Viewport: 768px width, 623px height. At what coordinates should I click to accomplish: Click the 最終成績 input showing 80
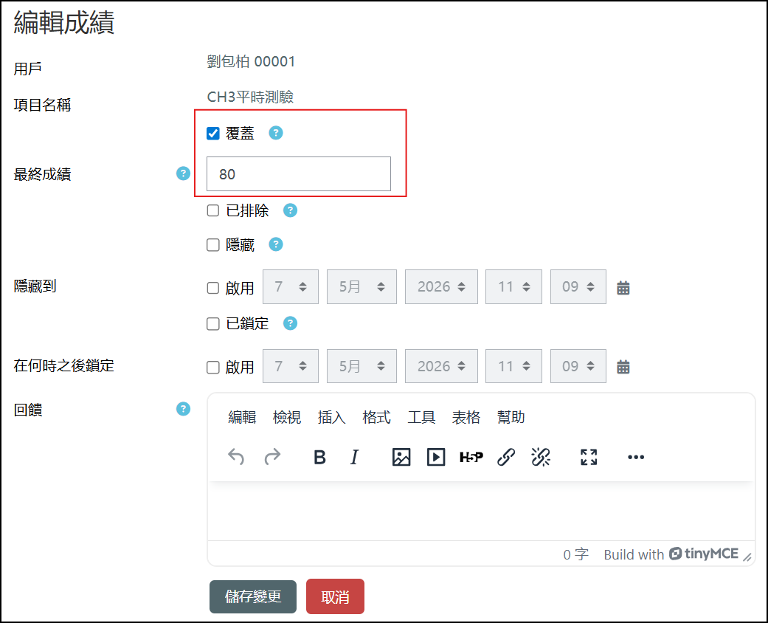coord(299,174)
